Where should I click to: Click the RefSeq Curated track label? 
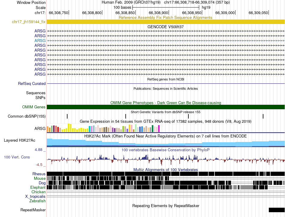pos(31,83)
